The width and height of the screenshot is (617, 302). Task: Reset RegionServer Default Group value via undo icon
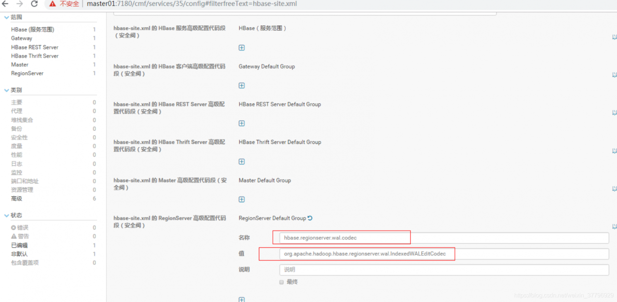310,218
